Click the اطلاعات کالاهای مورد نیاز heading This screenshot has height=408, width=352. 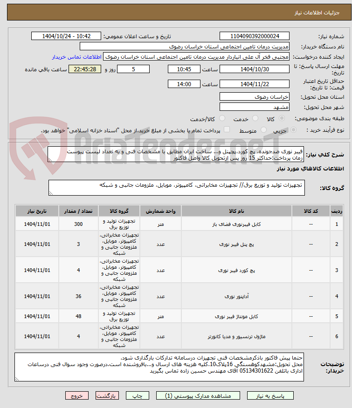(310, 168)
